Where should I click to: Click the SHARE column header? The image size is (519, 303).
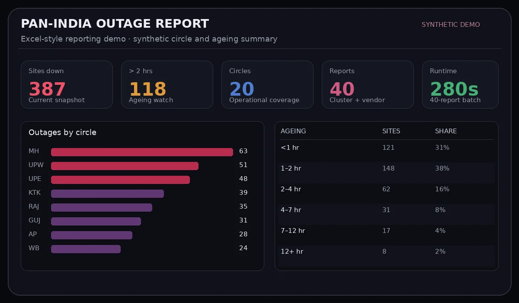pos(446,131)
